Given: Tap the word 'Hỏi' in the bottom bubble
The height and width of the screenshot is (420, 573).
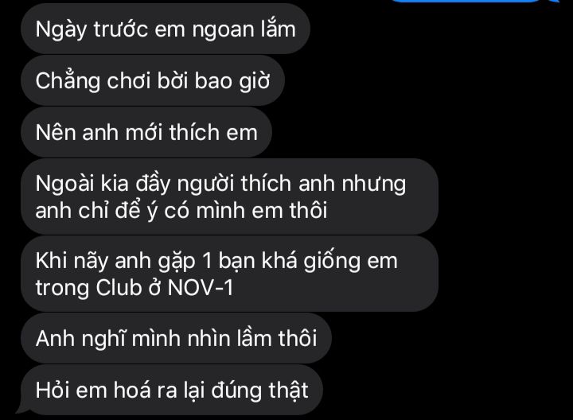Looking at the screenshot, I should (x=53, y=390).
